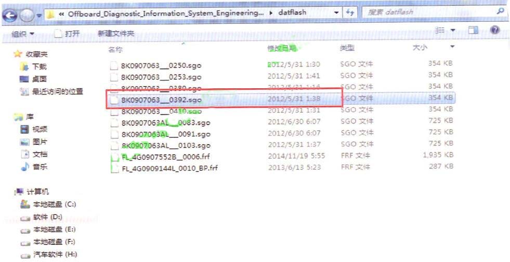Open 桌面 in the navigation pane
Screen dimensions: 510x262
coord(40,79)
